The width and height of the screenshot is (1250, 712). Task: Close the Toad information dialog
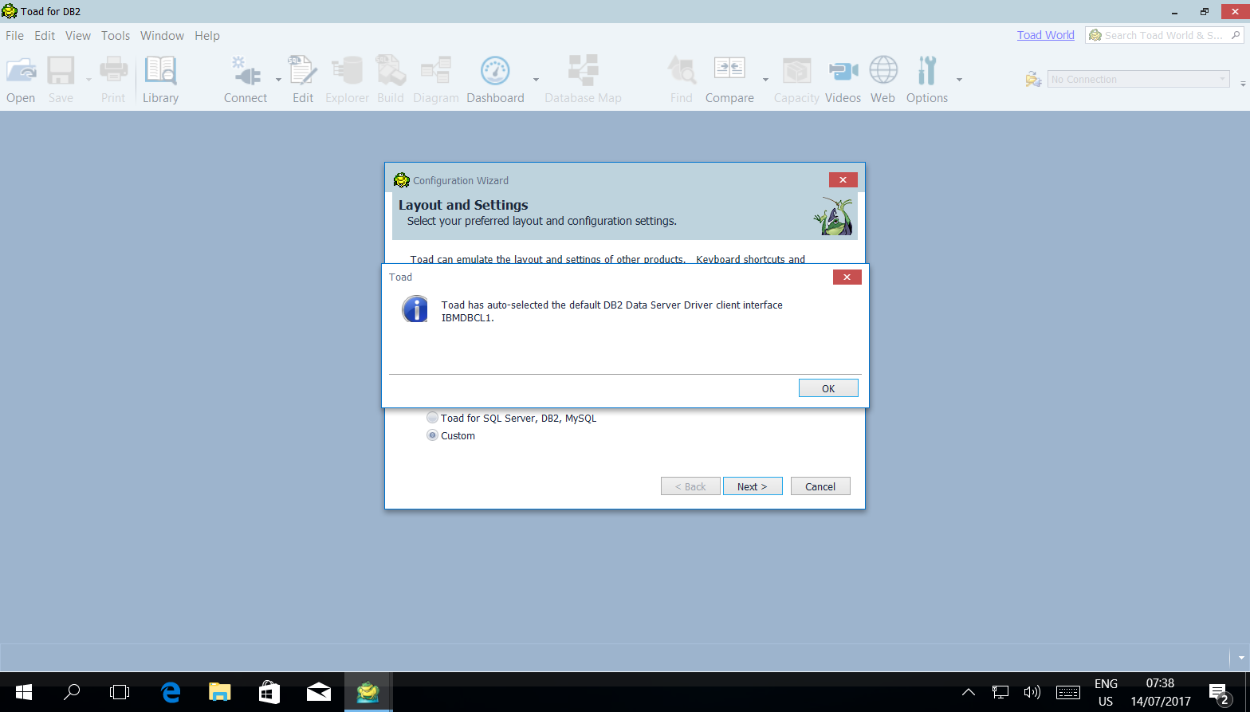(x=847, y=277)
